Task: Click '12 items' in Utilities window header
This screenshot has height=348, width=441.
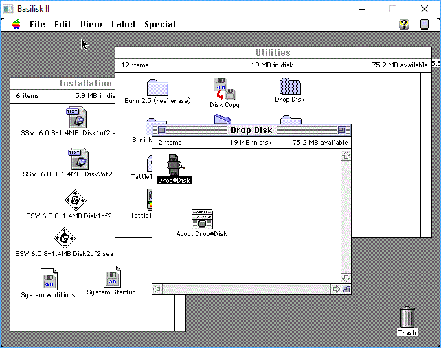Action: [135, 65]
